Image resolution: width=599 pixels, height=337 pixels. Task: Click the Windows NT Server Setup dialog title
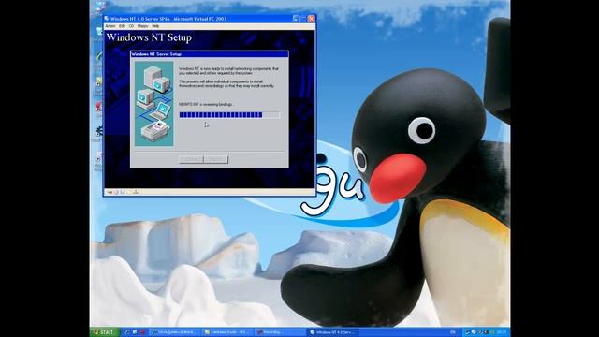click(x=156, y=54)
